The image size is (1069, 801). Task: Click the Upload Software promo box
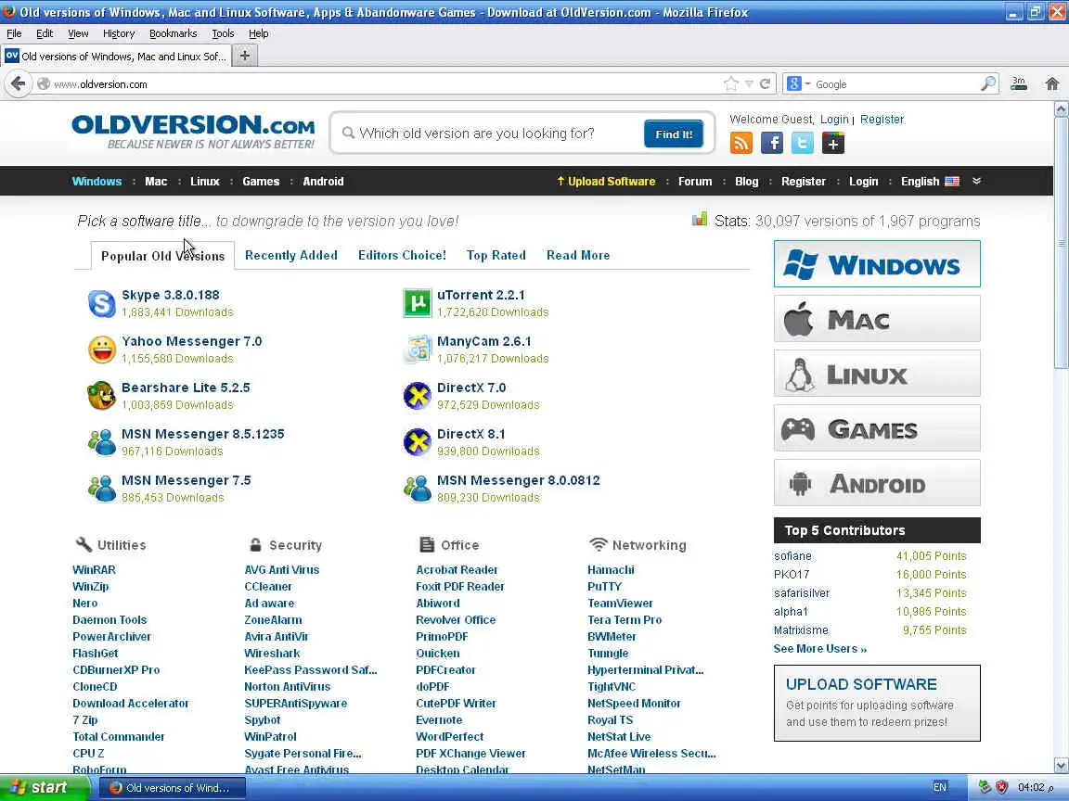(878, 703)
